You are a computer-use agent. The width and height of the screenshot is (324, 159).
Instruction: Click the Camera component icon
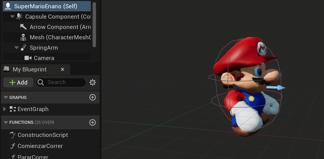click(28, 58)
